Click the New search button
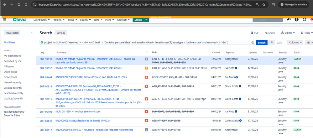 tap(12, 33)
